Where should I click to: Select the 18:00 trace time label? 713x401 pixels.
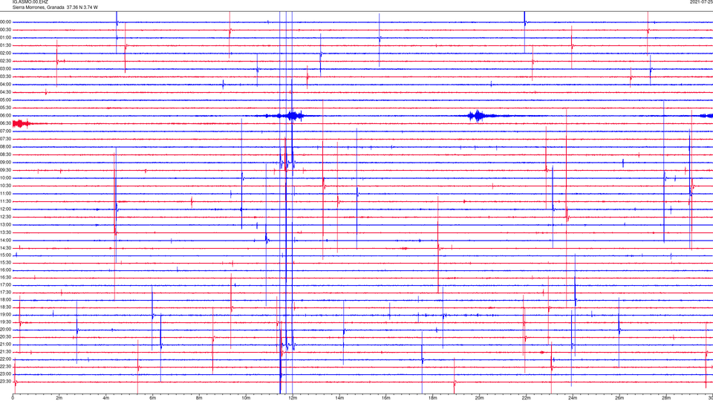click(x=6, y=299)
